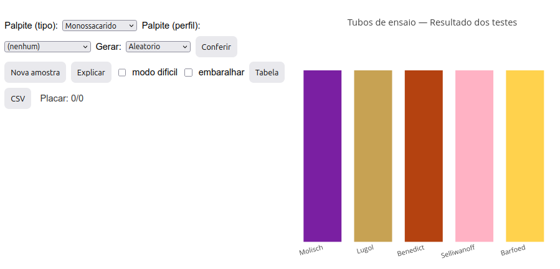
Task: Expand the Palpite (perfil) (nenhum) dropdown
Action: tap(47, 47)
